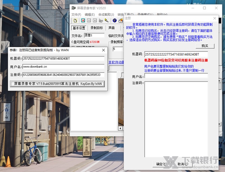This screenshot has height=172, width=225.
Task: Click the black stop square toolbar icon
Action: (x=94, y=20)
